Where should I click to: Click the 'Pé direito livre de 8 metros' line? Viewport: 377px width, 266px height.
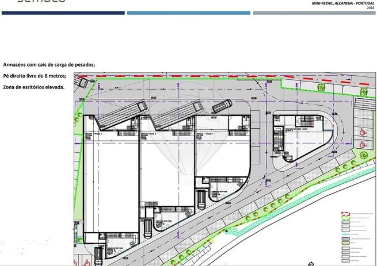click(x=35, y=76)
